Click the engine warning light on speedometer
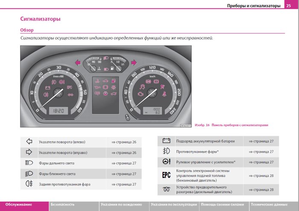The height and width of the screenshot is (211, 299). 141,94
